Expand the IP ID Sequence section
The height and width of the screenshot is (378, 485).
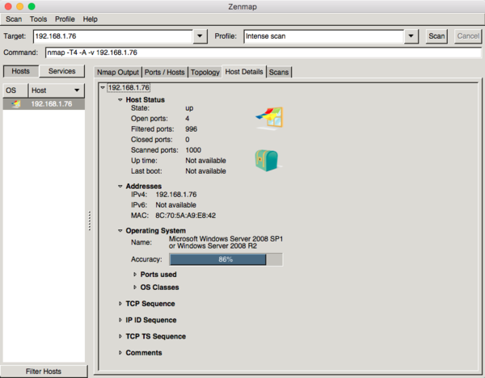120,320
